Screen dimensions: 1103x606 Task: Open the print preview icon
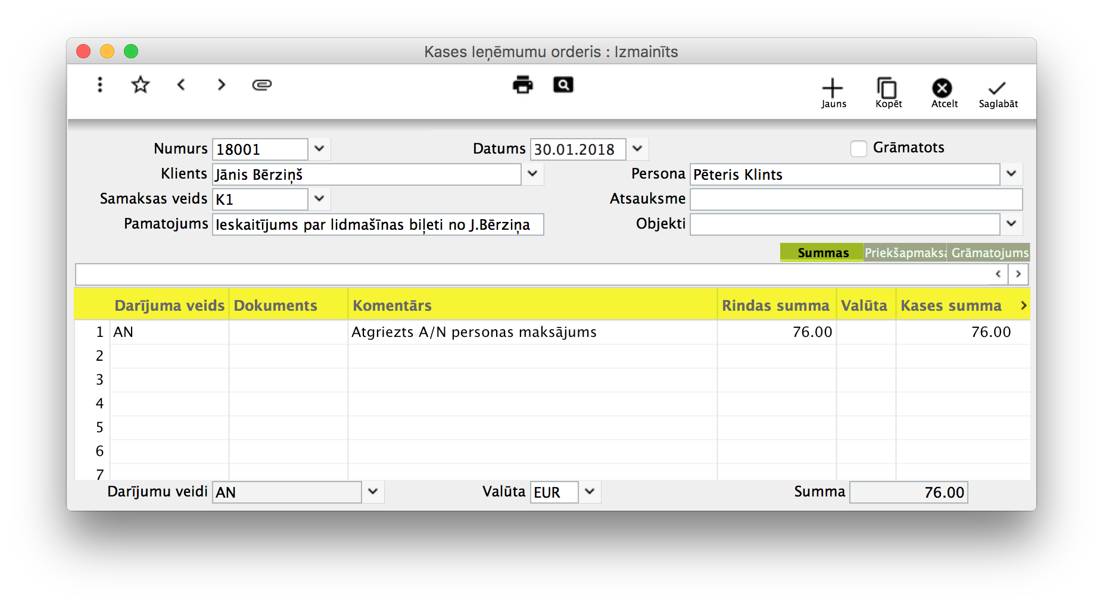[563, 85]
